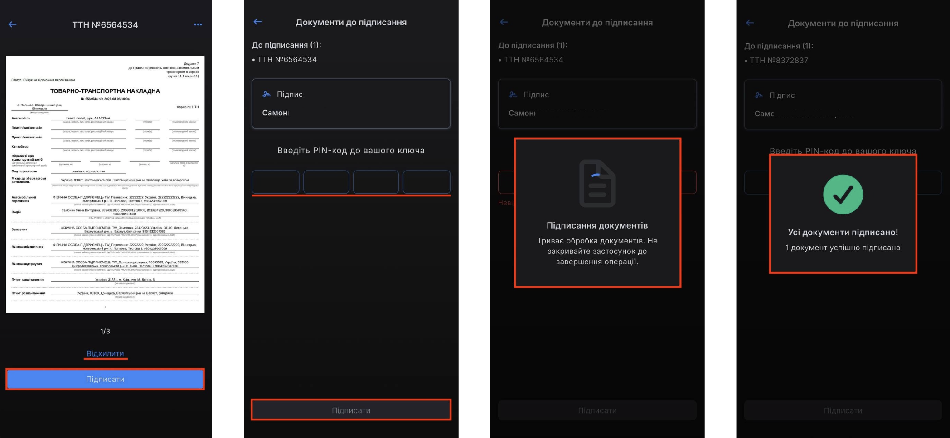Tap the blue Підписати button under the document
This screenshot has height=438, width=950.
tap(105, 379)
